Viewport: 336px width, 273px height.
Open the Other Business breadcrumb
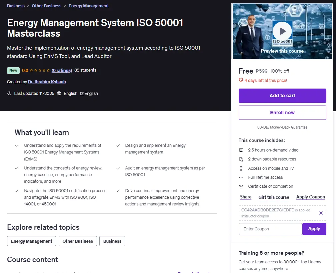(x=47, y=6)
